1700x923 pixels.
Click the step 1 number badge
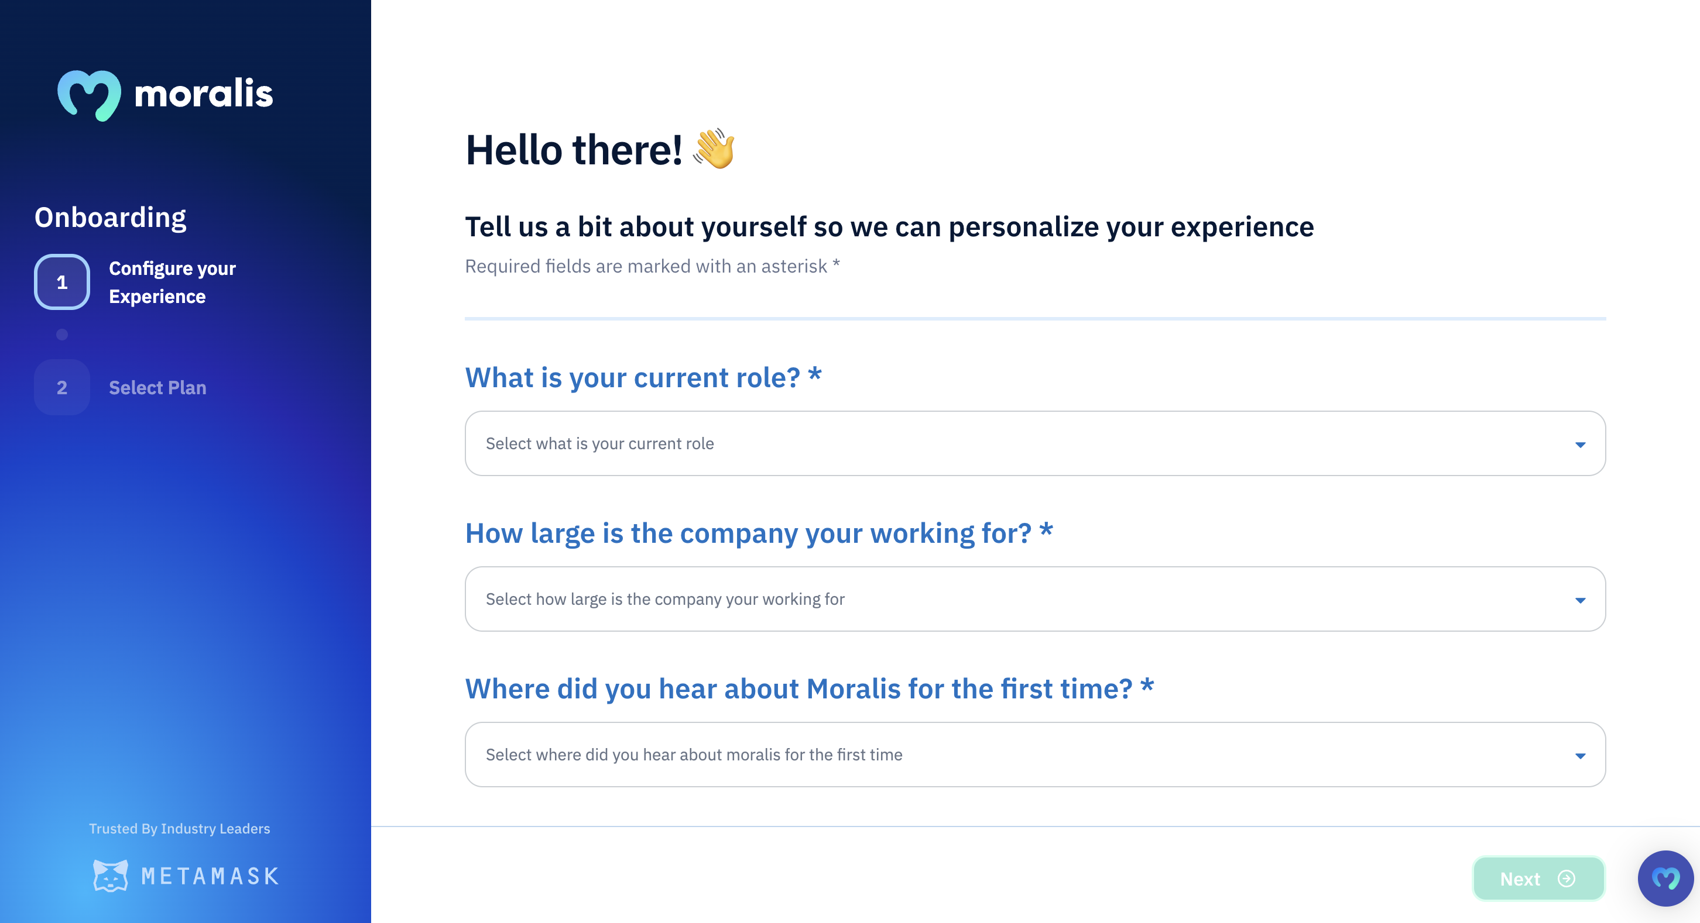pyautogui.click(x=62, y=282)
